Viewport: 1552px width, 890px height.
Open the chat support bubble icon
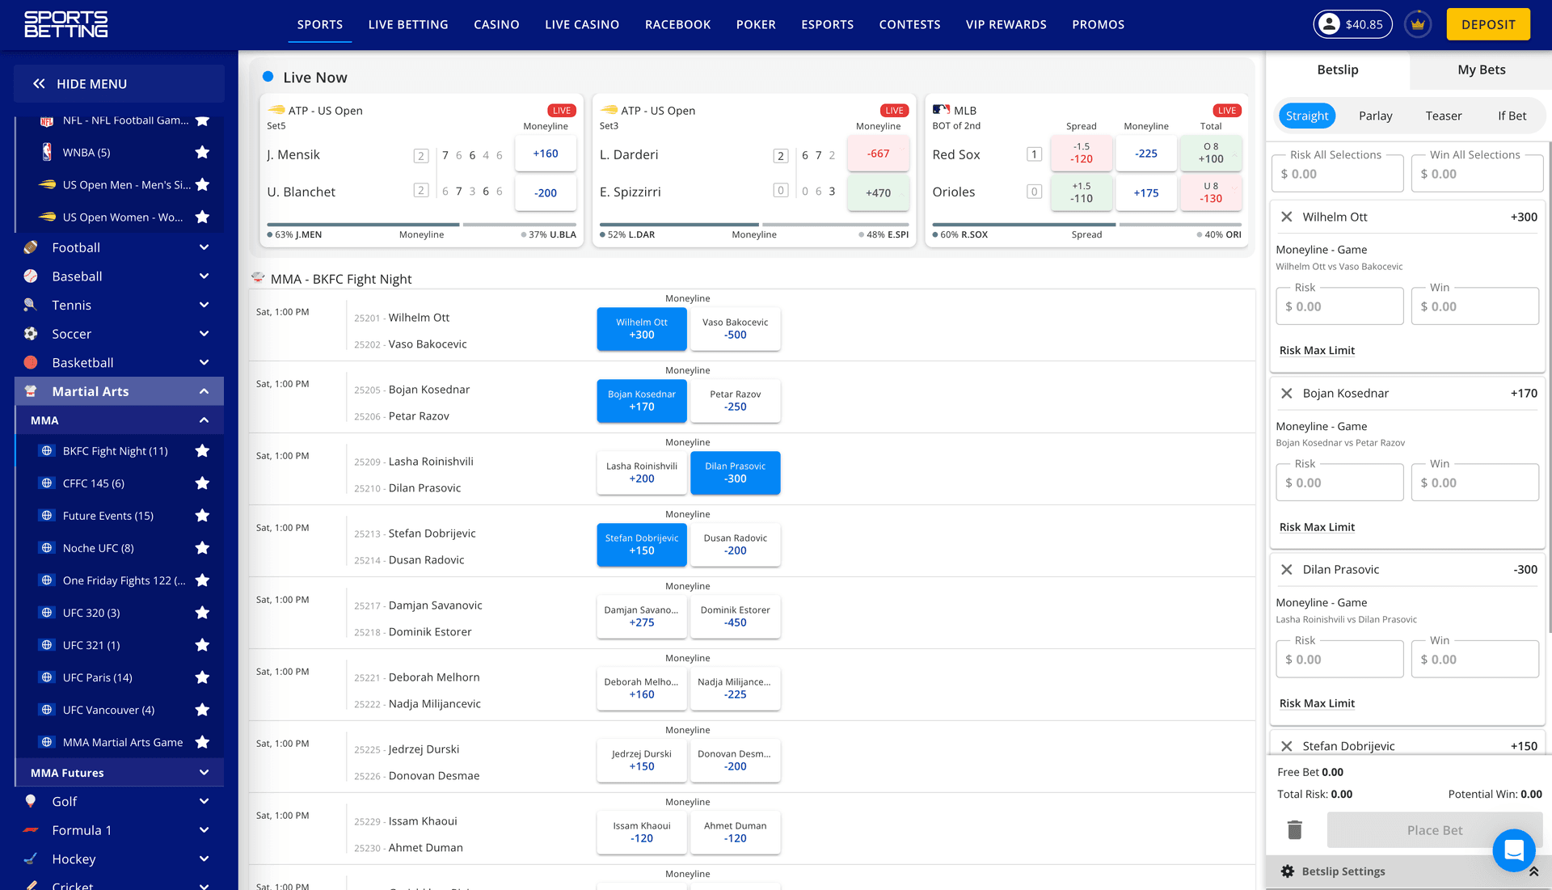[1513, 850]
